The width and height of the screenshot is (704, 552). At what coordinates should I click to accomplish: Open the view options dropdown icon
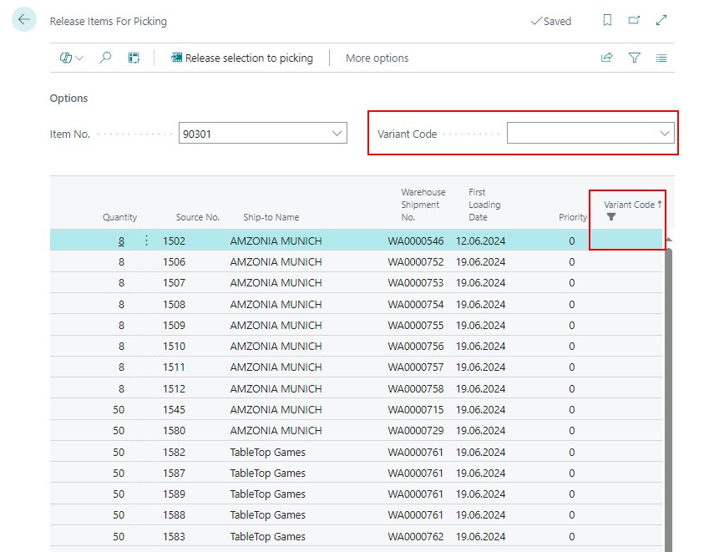pos(72,58)
